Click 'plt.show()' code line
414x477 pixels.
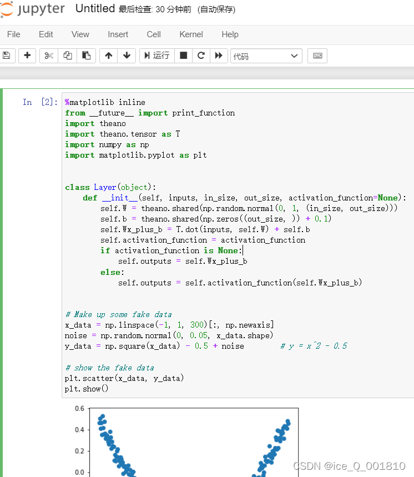click(87, 389)
